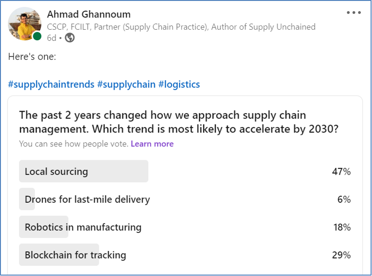372x276 pixels.
Task: Open the #logistics hashtag
Action: click(x=179, y=84)
